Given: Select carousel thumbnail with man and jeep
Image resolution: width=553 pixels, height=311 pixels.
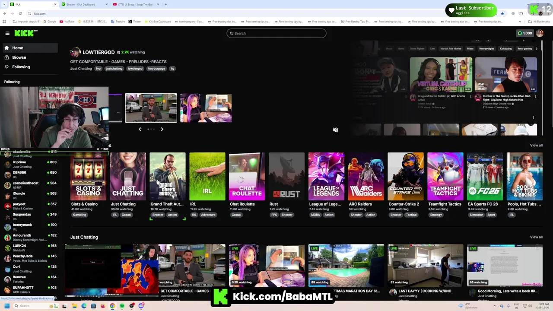Looking at the screenshot, I should (151, 108).
